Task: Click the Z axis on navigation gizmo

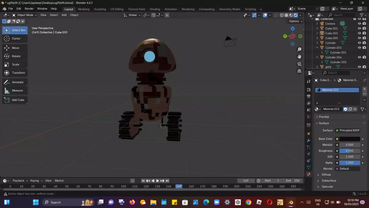Action: [293, 28]
